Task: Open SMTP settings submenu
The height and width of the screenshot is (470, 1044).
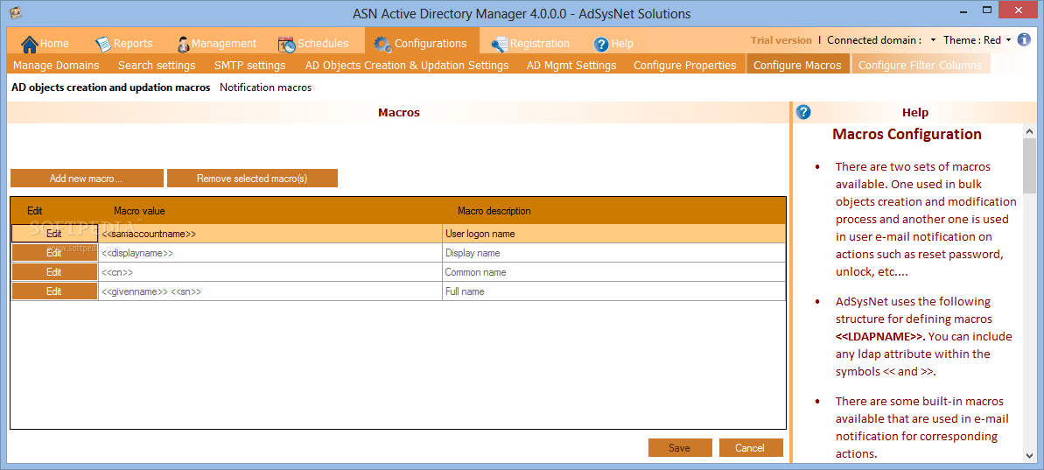Action: click(x=249, y=66)
